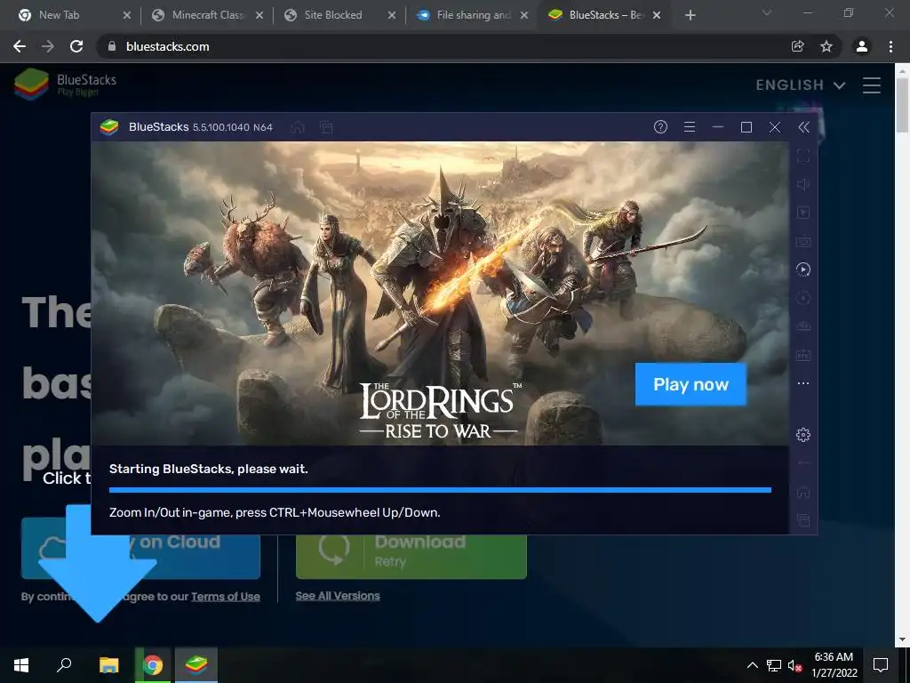Open keyboard controls icon in BlueStacks sidebar
This screenshot has height=683, width=910.
click(x=803, y=241)
